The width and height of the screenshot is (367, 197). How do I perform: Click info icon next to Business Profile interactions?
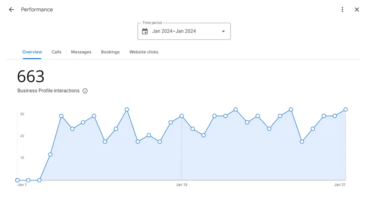tap(85, 91)
